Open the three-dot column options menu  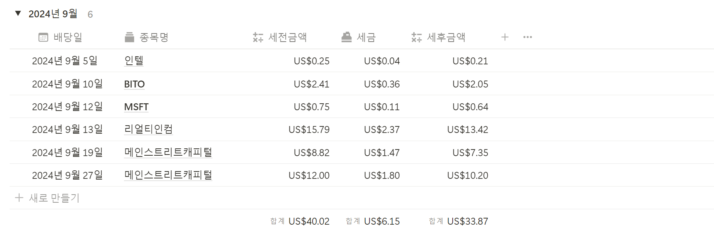coord(527,37)
